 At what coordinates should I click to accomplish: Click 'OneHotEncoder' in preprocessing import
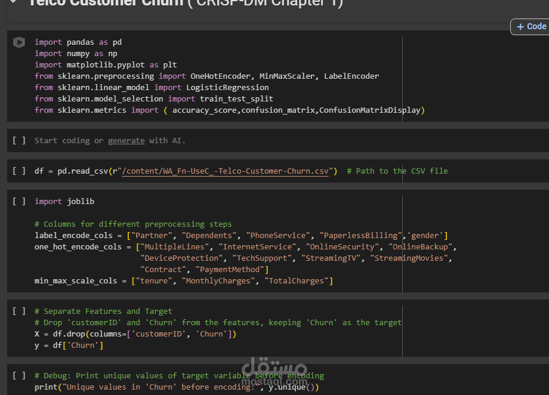tap(220, 76)
